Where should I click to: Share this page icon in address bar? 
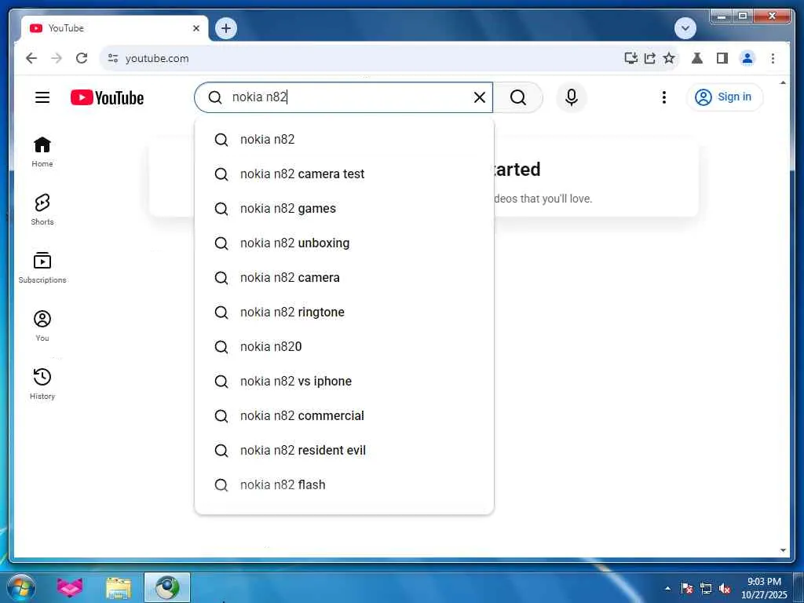coord(649,58)
